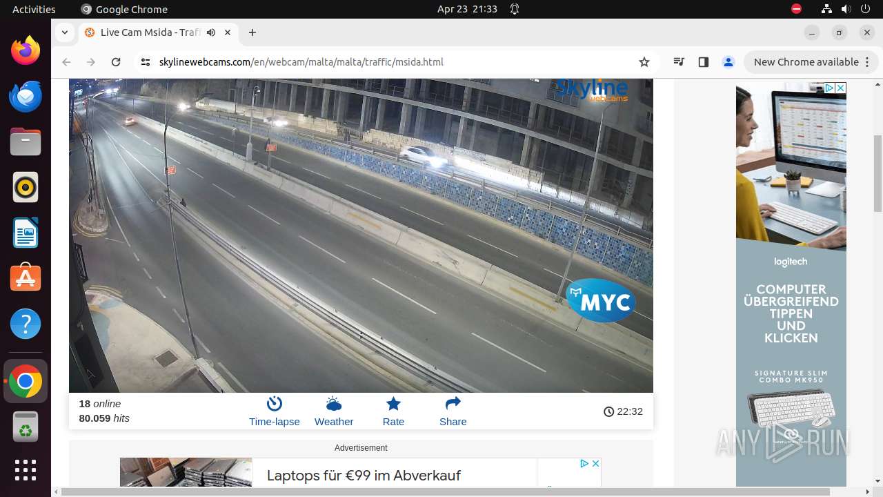Restore the Chrome window size
The width and height of the screenshot is (883, 497).
[x=840, y=32]
